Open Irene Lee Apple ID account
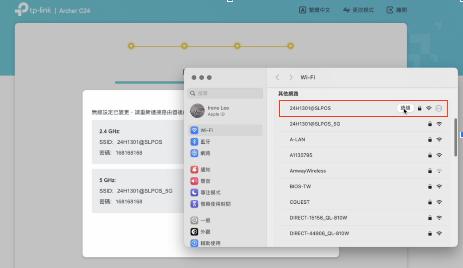Screen dimensions: 463x268 [225, 111]
